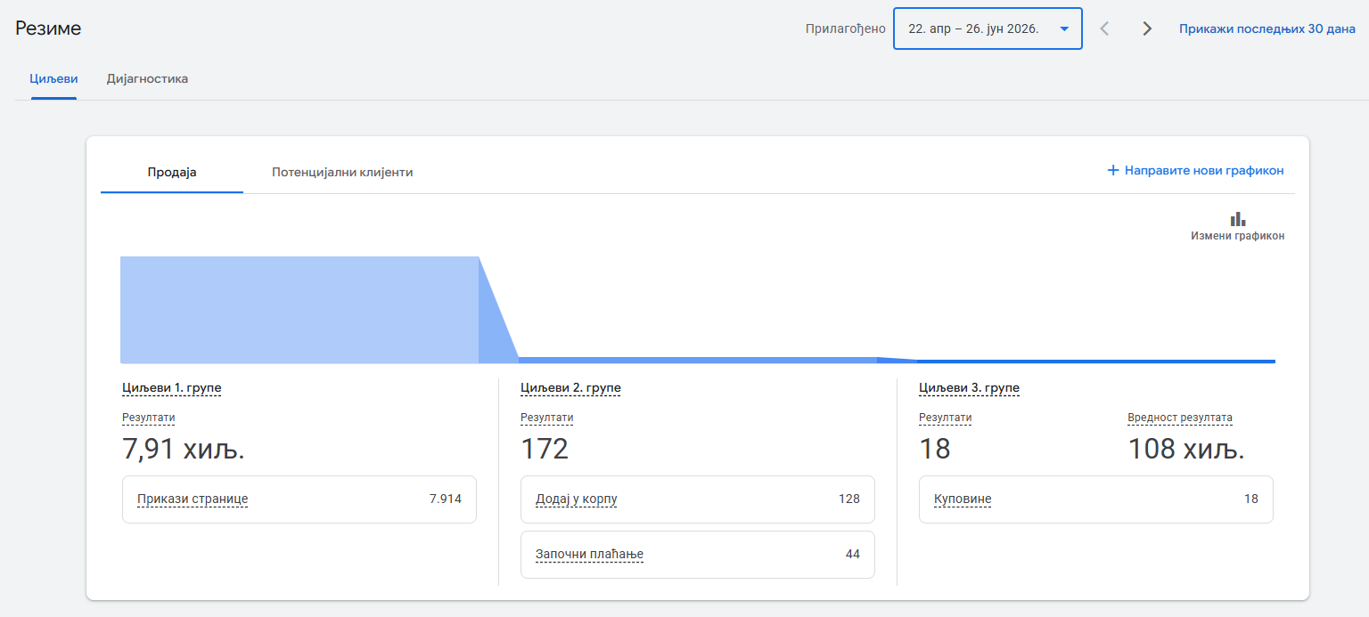
Task: Click the Циљеви 2. групе heading
Action: [570, 388]
